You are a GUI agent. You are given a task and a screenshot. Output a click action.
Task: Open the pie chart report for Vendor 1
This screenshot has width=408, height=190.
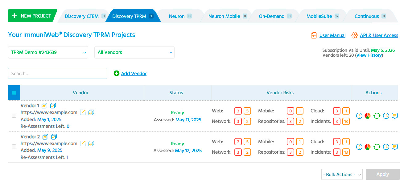(x=368, y=116)
